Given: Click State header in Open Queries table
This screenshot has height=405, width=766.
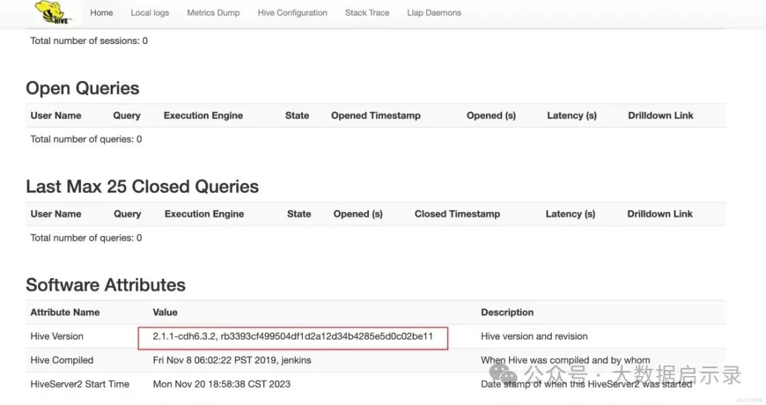Looking at the screenshot, I should coord(297,116).
